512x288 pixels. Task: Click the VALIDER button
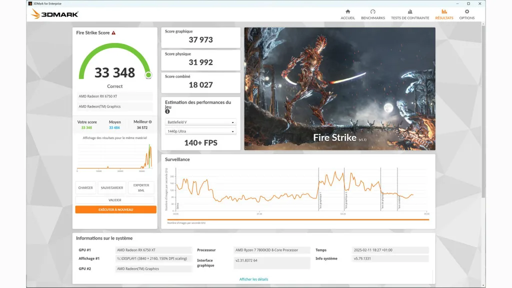[114, 199]
